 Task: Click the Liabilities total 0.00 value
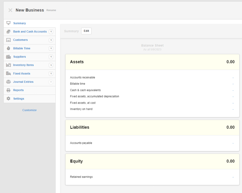(x=230, y=127)
